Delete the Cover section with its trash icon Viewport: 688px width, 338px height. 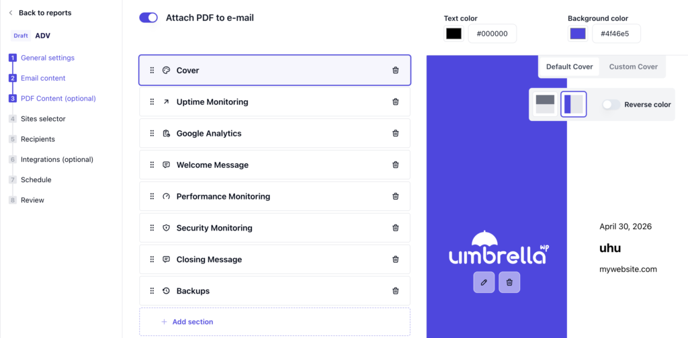tap(395, 71)
